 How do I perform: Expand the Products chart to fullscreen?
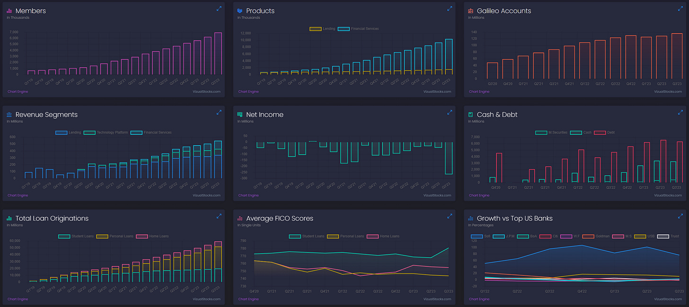point(450,9)
